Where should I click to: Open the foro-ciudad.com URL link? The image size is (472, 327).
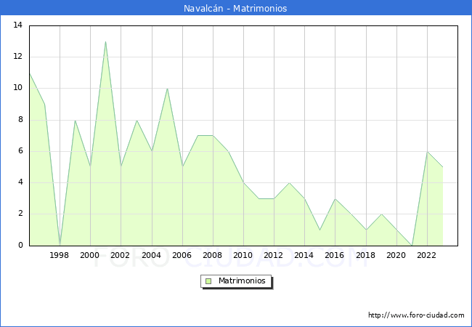pyautogui.click(x=416, y=315)
